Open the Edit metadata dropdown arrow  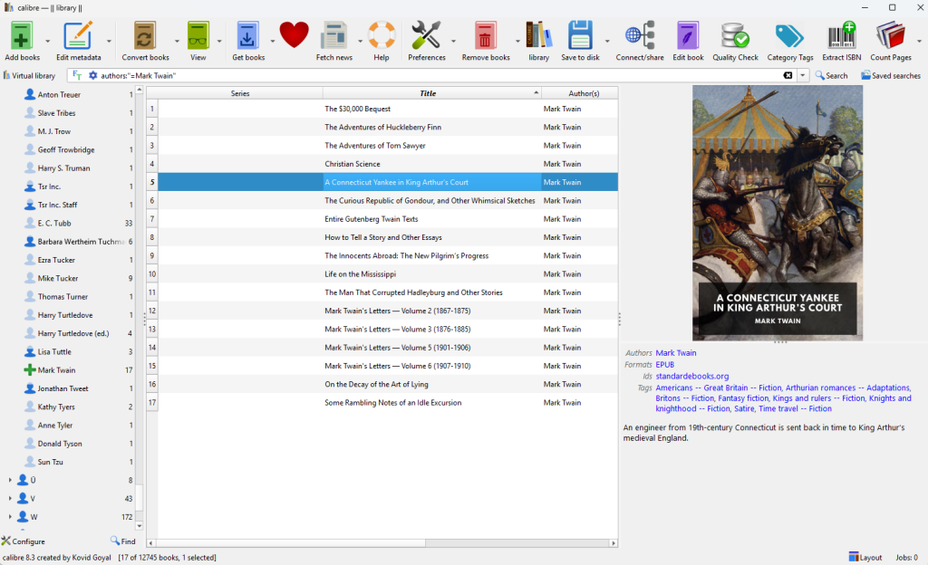[x=109, y=42]
